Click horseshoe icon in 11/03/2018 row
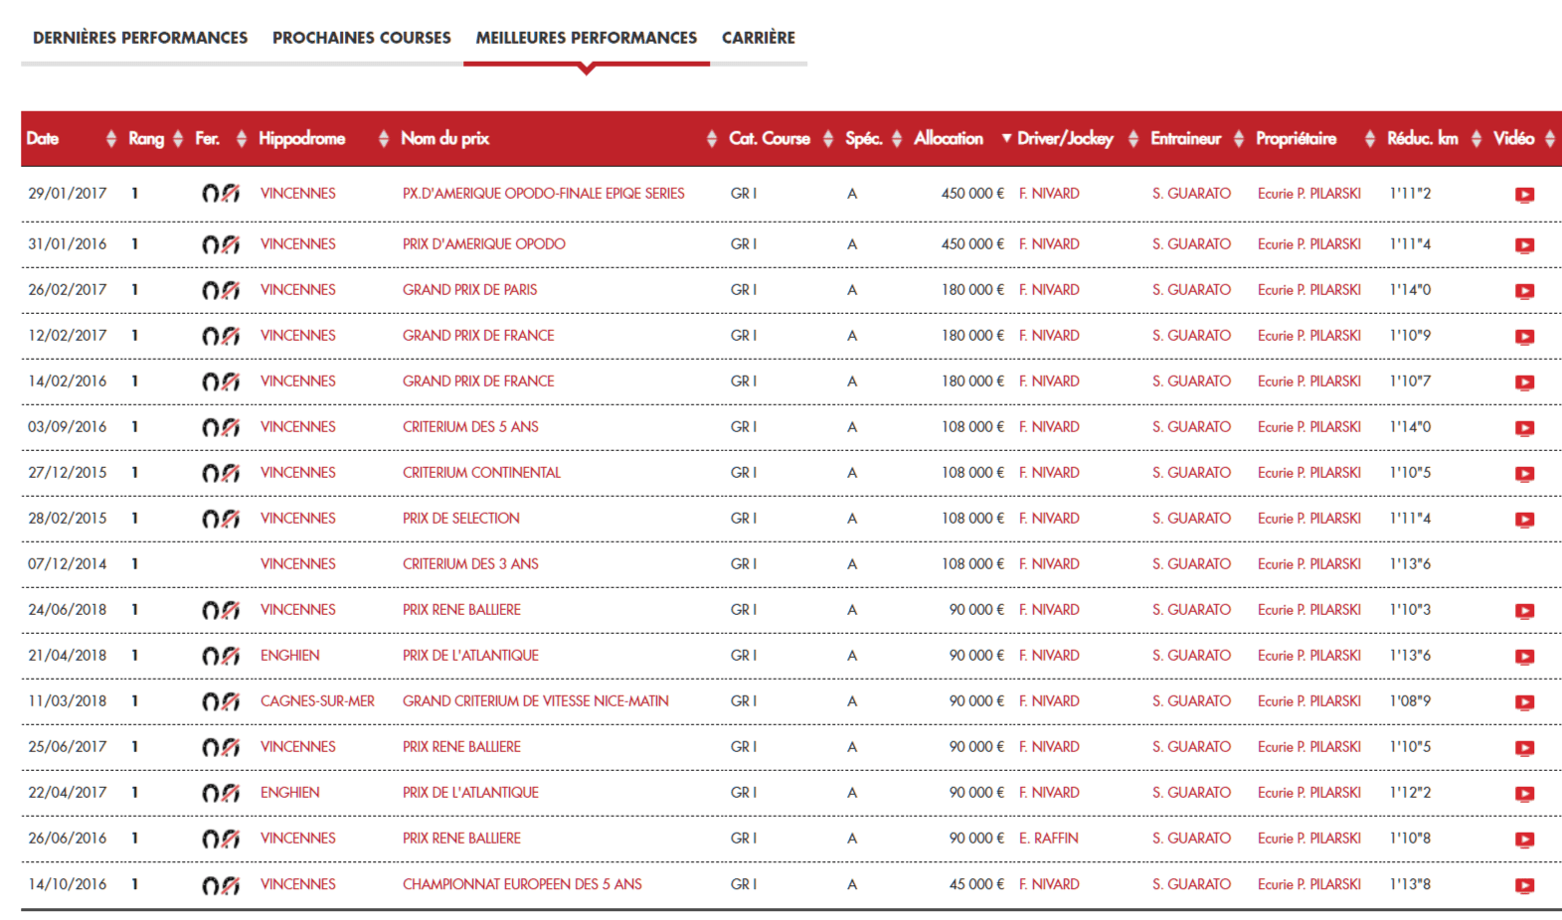Image resolution: width=1562 pixels, height=920 pixels. click(221, 701)
